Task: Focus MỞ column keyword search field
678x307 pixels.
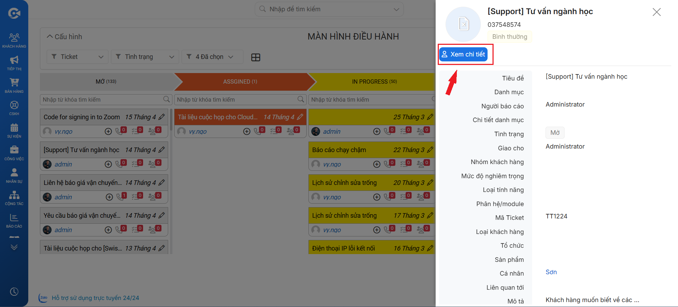Action: coord(106,100)
